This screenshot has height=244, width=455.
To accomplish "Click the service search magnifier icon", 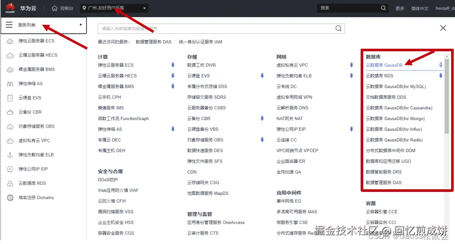I will 338,28.
